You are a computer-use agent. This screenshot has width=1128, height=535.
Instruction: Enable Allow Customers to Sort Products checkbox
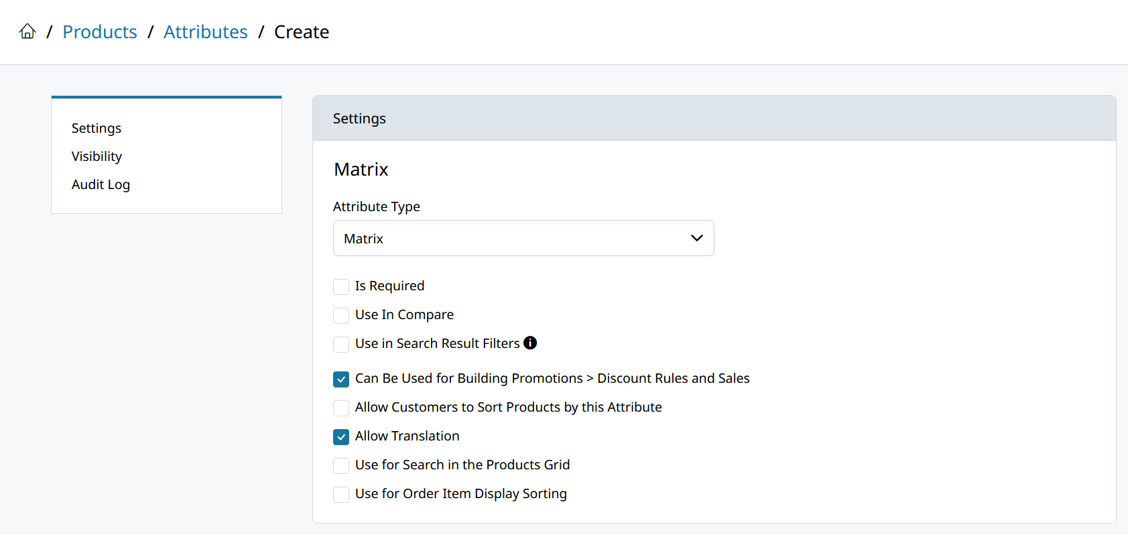click(x=341, y=408)
